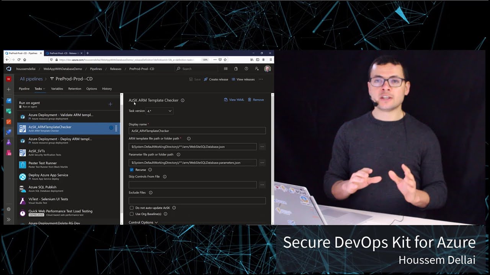
Task: Enable Use Org Baseline(s) checkbox
Action: [132, 214]
